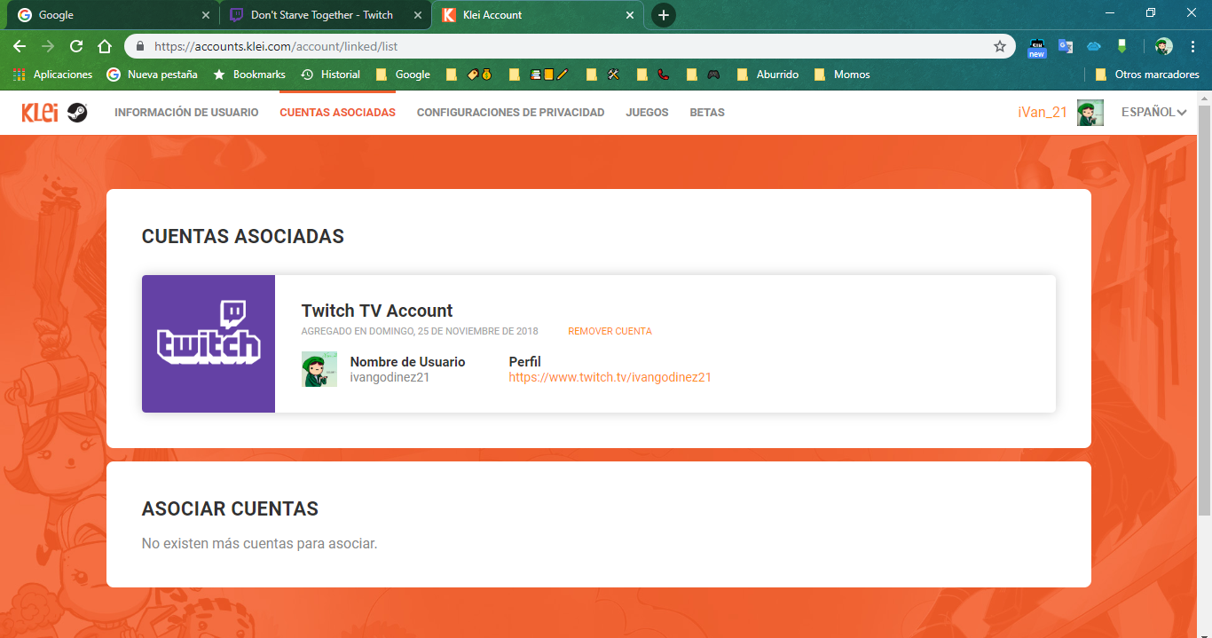
Task: Open the Nueva pestaña bookmark
Action: [152, 75]
